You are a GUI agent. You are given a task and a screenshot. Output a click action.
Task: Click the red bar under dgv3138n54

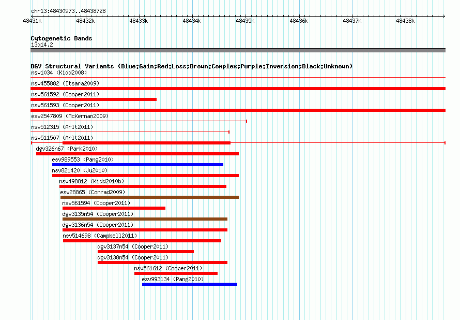162,263
